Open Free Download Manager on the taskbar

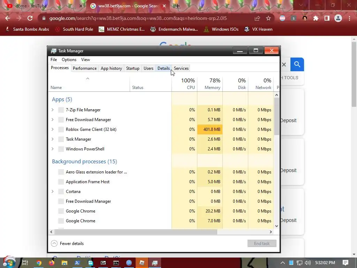coord(90,263)
